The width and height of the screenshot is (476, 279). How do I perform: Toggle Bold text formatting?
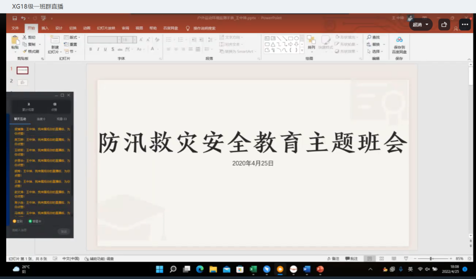point(90,49)
